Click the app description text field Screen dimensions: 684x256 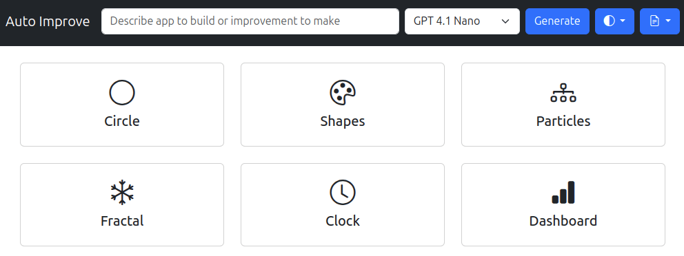[250, 21]
